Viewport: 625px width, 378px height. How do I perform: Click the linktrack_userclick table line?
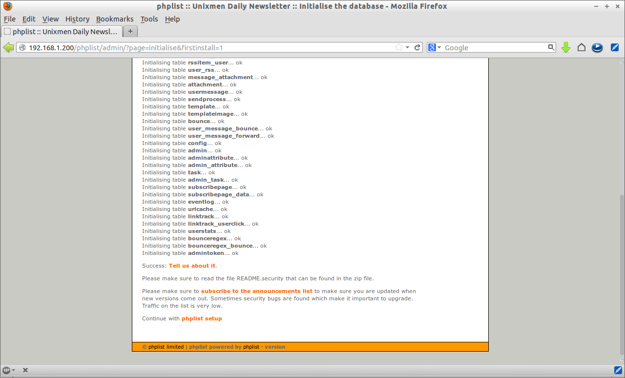(200, 224)
